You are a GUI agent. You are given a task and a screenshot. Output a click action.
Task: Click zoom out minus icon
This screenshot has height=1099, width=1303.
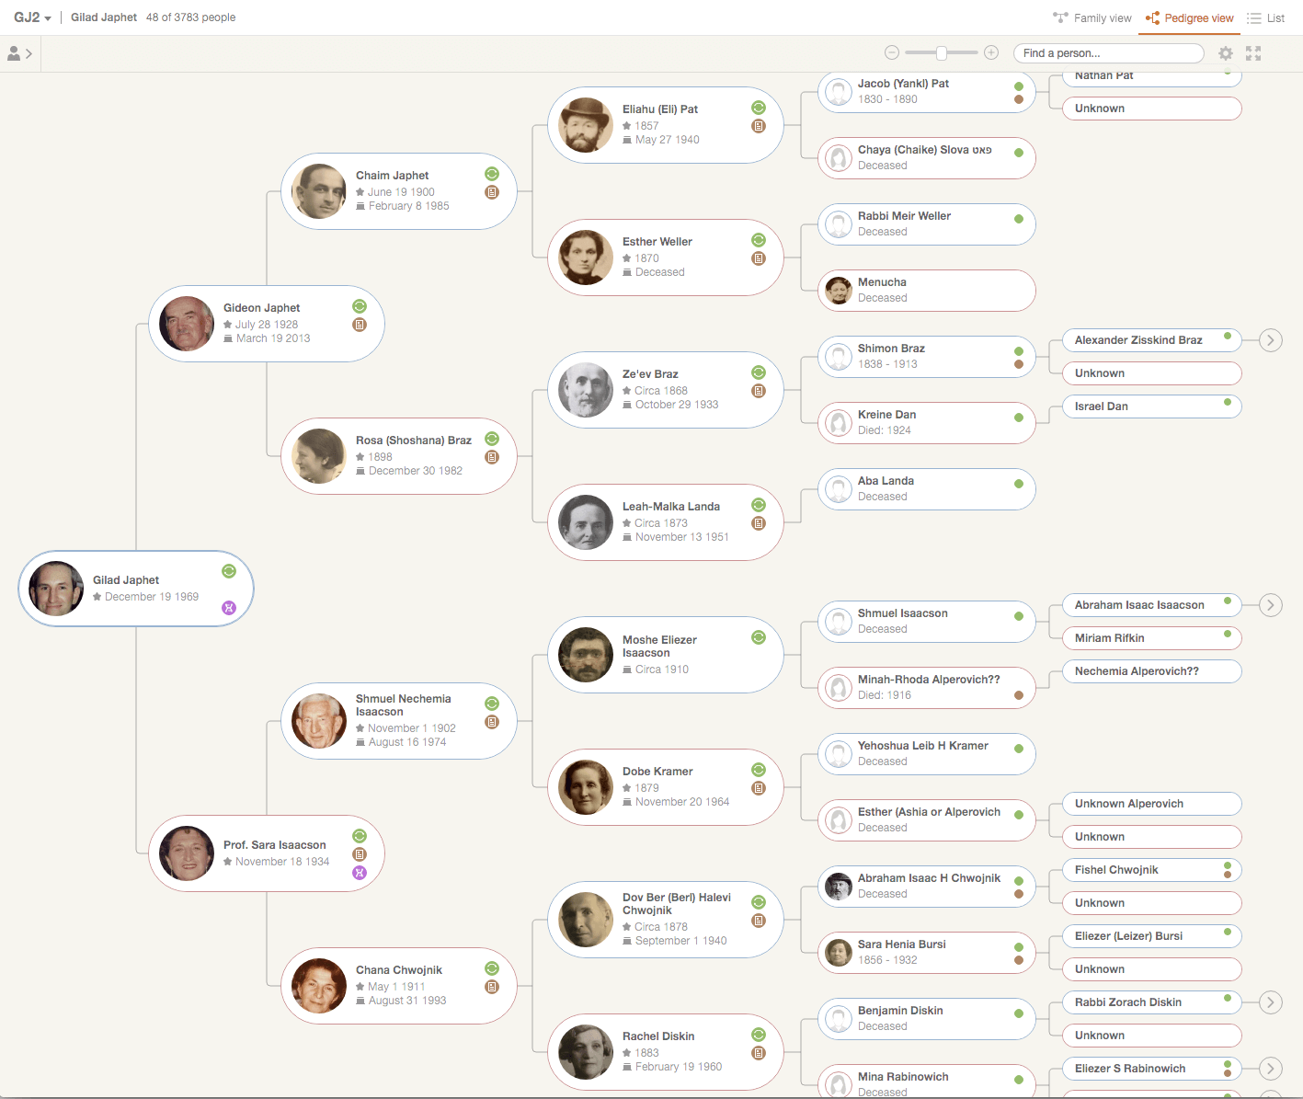point(891,52)
